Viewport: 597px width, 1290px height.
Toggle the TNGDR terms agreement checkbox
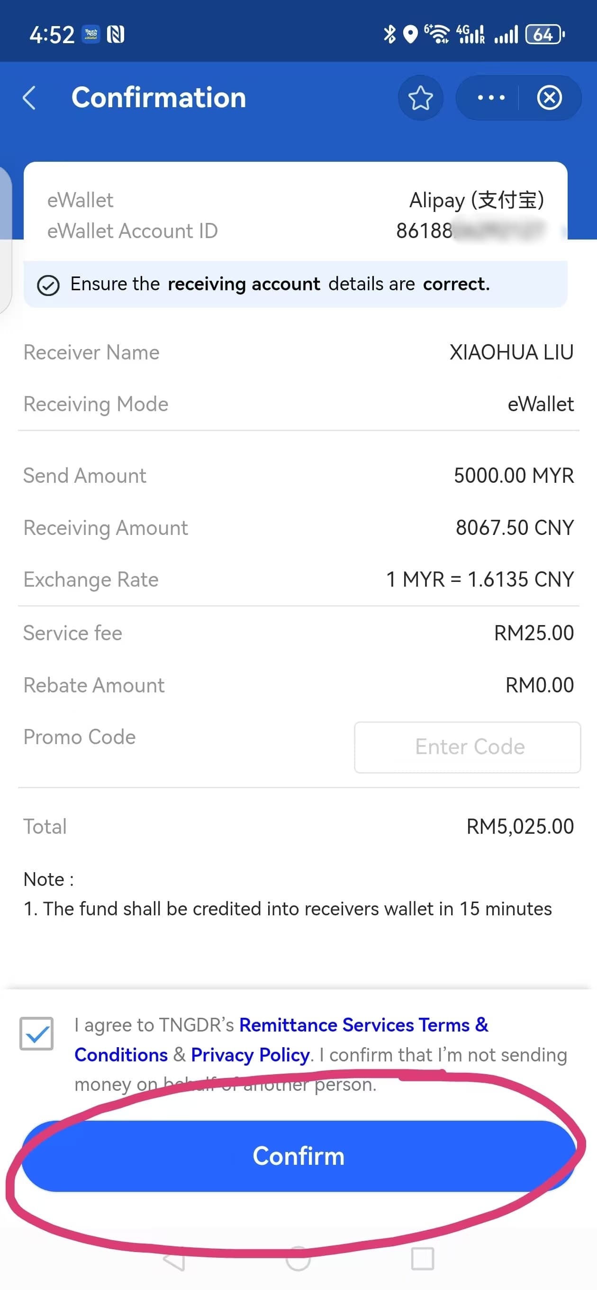point(36,1033)
